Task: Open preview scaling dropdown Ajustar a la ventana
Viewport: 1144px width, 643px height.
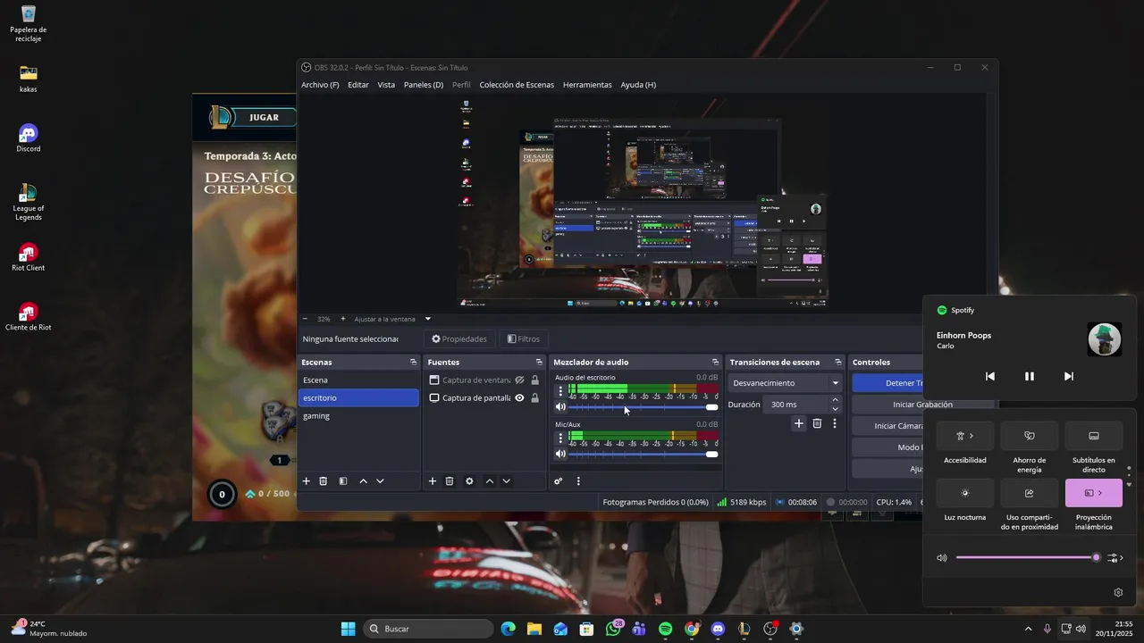Action: click(392, 319)
